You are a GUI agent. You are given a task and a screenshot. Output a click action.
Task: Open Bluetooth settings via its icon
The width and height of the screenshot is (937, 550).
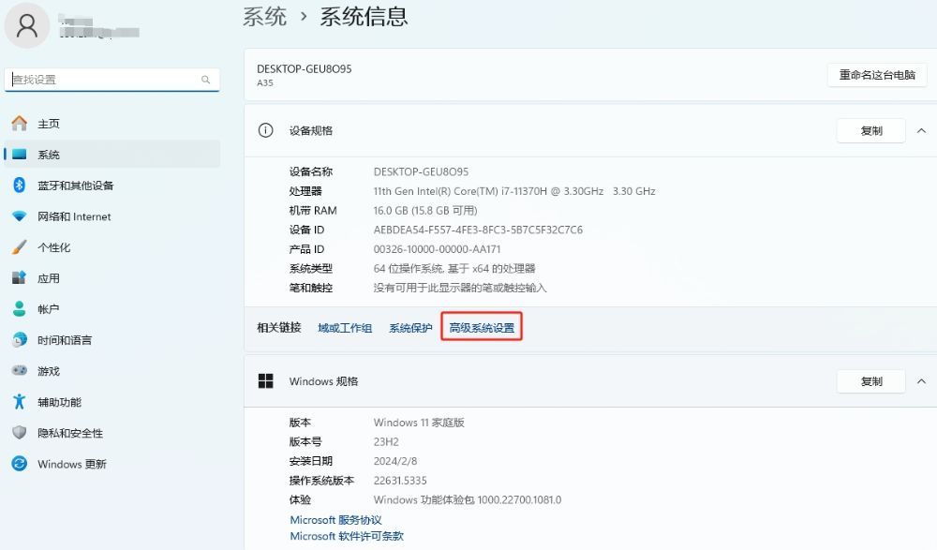click(19, 186)
